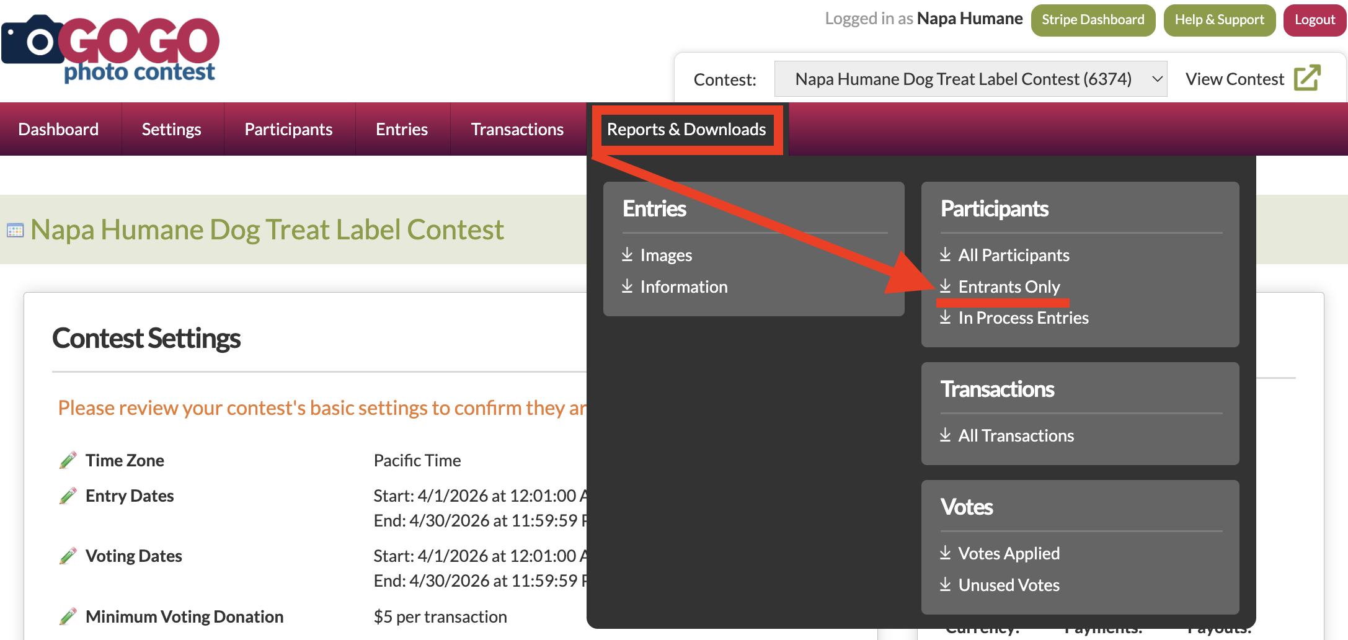
Task: Download the Votes Applied report
Action: pos(1009,553)
